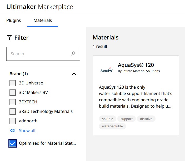Click the dissolve tag
This screenshot has width=185, height=161.
tap(146, 119)
